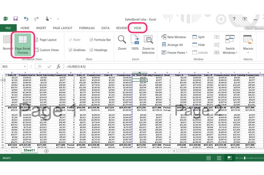This screenshot has width=264, height=175.
Task: Switch to the DATA tab
Action: click(106, 28)
